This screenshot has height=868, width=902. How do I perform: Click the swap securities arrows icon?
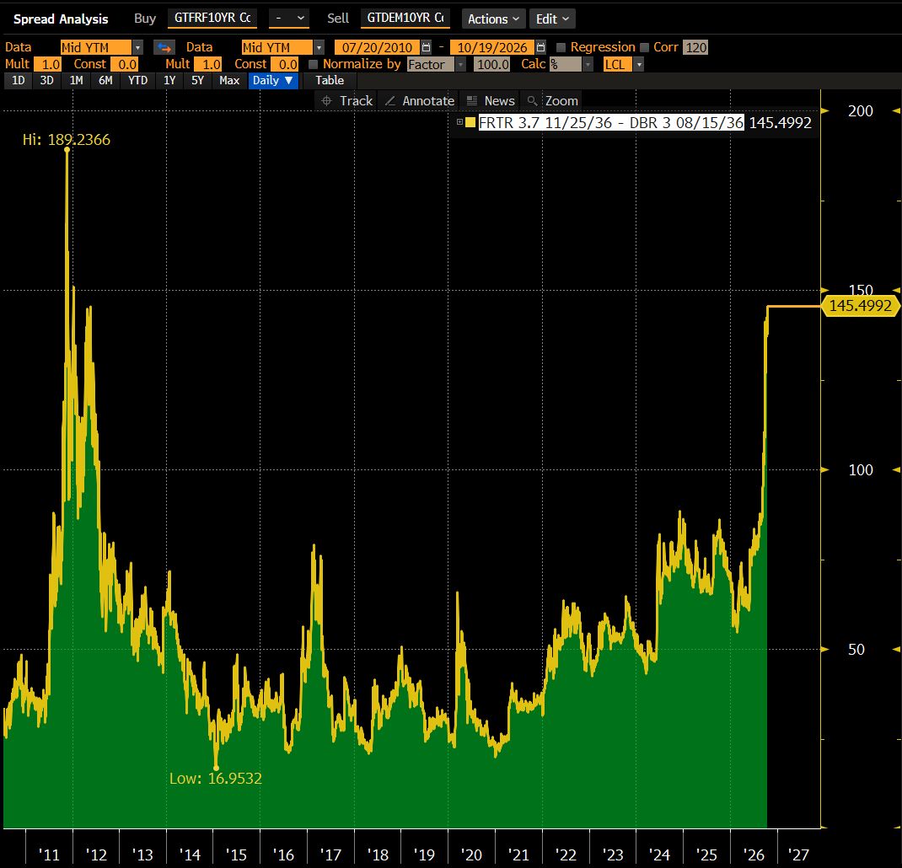tap(164, 47)
